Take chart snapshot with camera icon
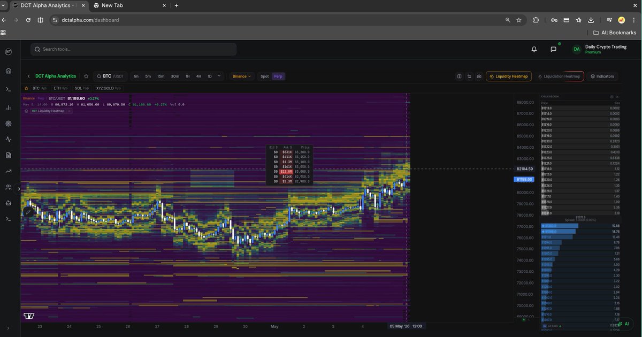The width and height of the screenshot is (642, 337). 479,76
